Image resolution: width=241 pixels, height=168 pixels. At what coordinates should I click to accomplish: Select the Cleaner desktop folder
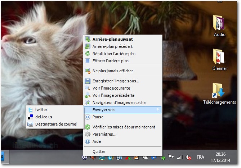click(x=219, y=60)
